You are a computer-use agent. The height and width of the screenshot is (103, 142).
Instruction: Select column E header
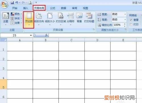123,40
